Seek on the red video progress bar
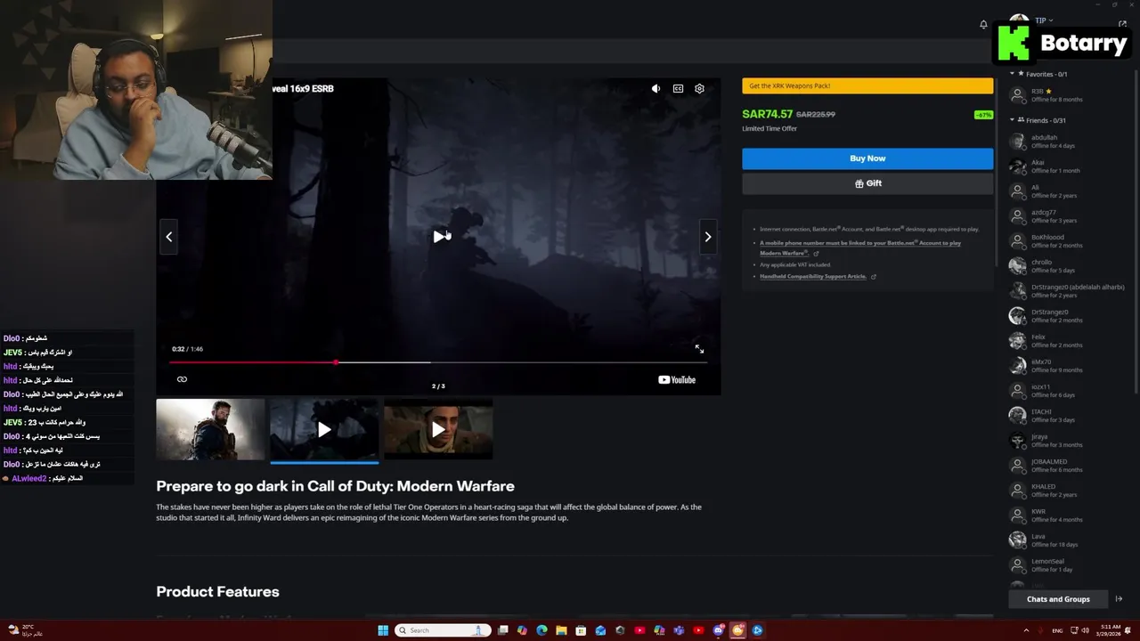1140x641 pixels. tap(438, 362)
